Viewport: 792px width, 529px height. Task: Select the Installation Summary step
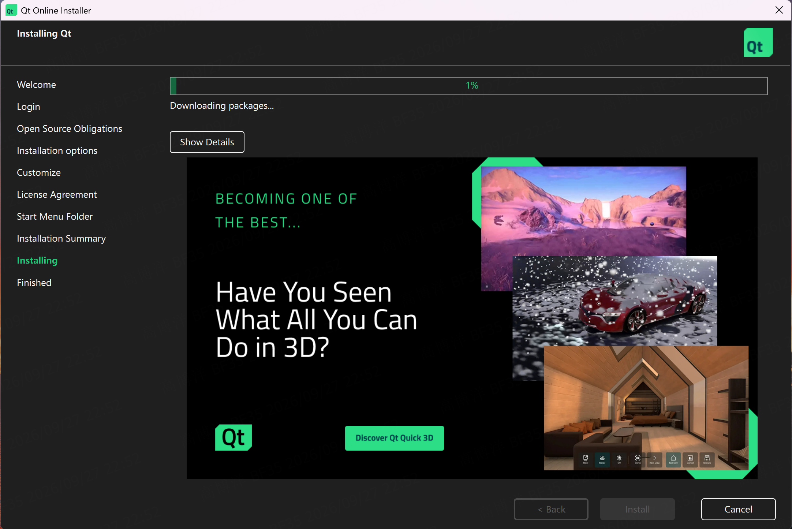[61, 238]
